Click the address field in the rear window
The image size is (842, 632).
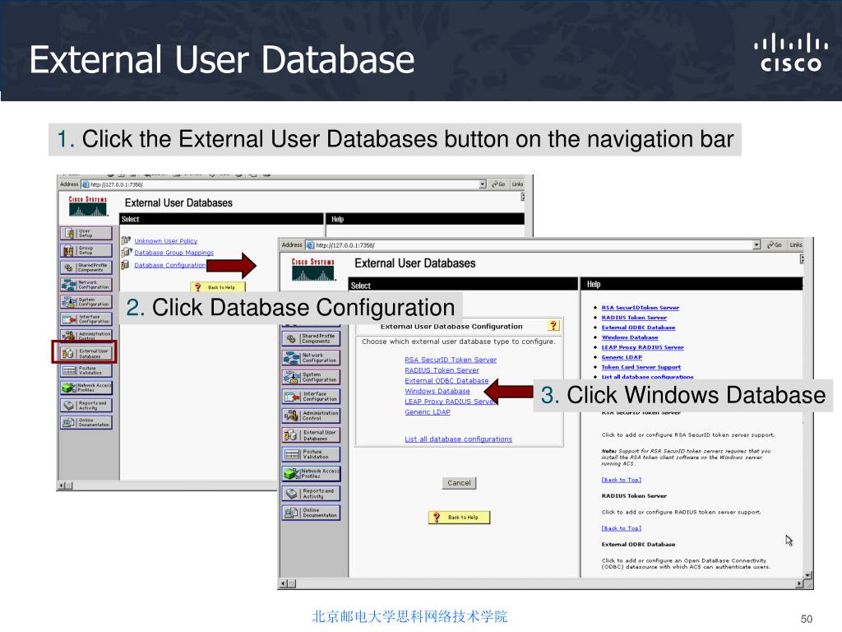click(284, 184)
